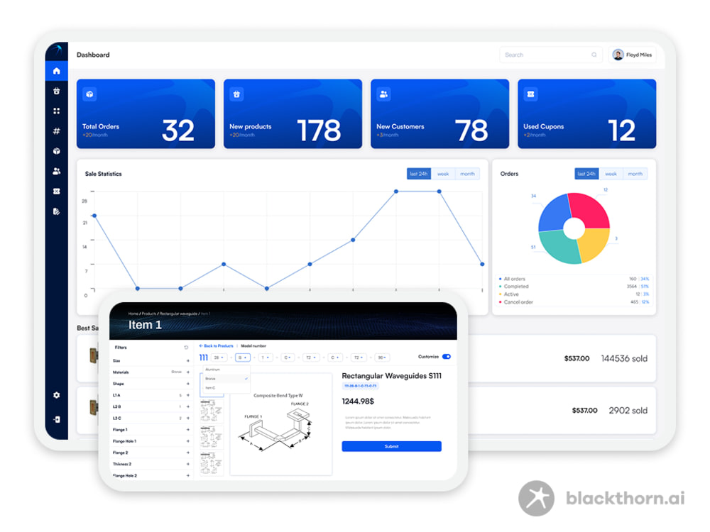Click the box icon on the Total Orders card
This screenshot has width=710, height=532.
89,94
